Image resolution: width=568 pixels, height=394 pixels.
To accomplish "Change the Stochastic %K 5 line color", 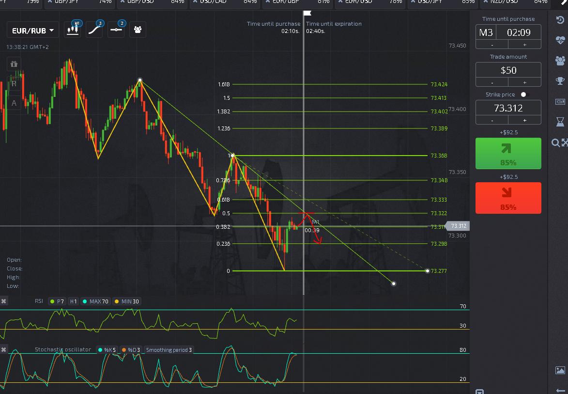I will point(100,350).
